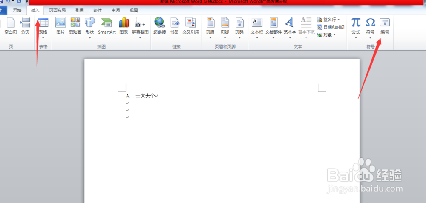
Task: Open the Page Number (页码) options
Action: [x=239, y=26]
